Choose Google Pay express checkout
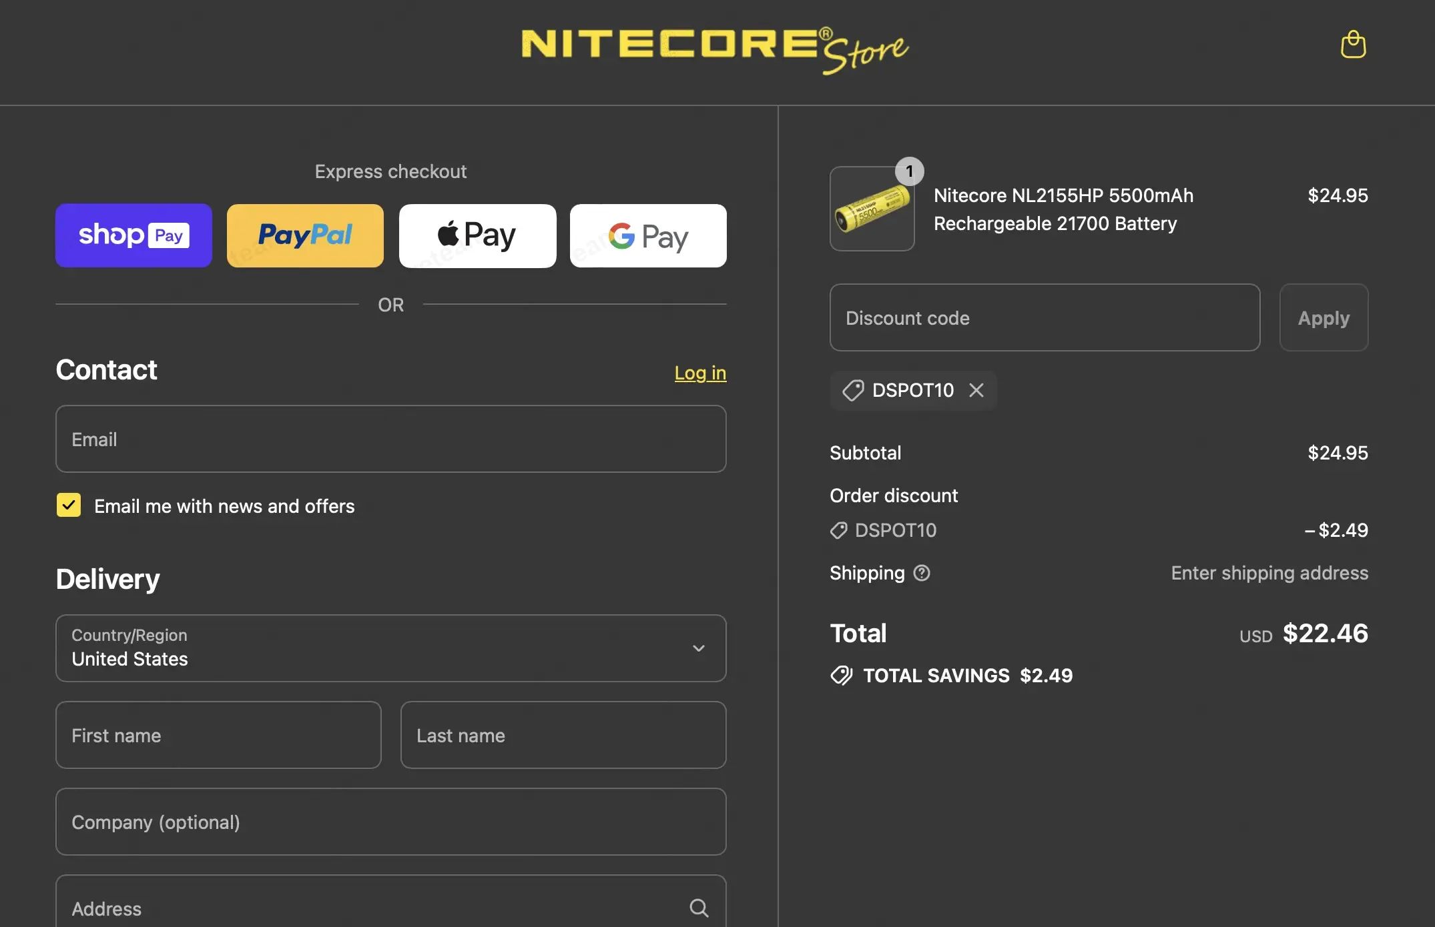This screenshot has width=1435, height=927. click(648, 235)
